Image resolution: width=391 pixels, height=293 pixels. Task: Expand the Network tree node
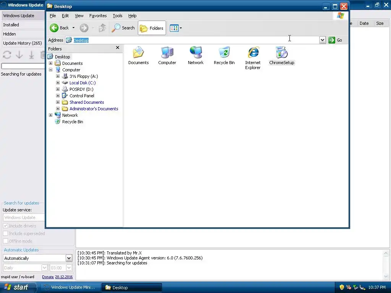point(51,115)
